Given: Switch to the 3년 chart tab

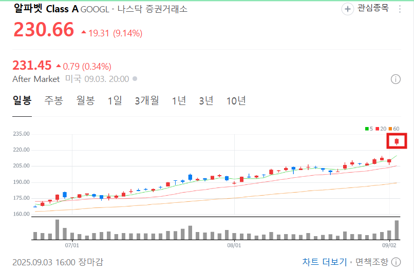Looking at the screenshot, I should [206, 100].
